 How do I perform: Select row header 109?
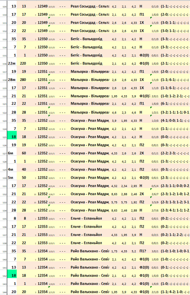tap(3, 7)
